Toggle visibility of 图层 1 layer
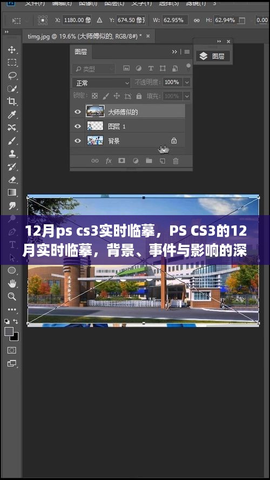The width and height of the screenshot is (270, 480). [78, 126]
